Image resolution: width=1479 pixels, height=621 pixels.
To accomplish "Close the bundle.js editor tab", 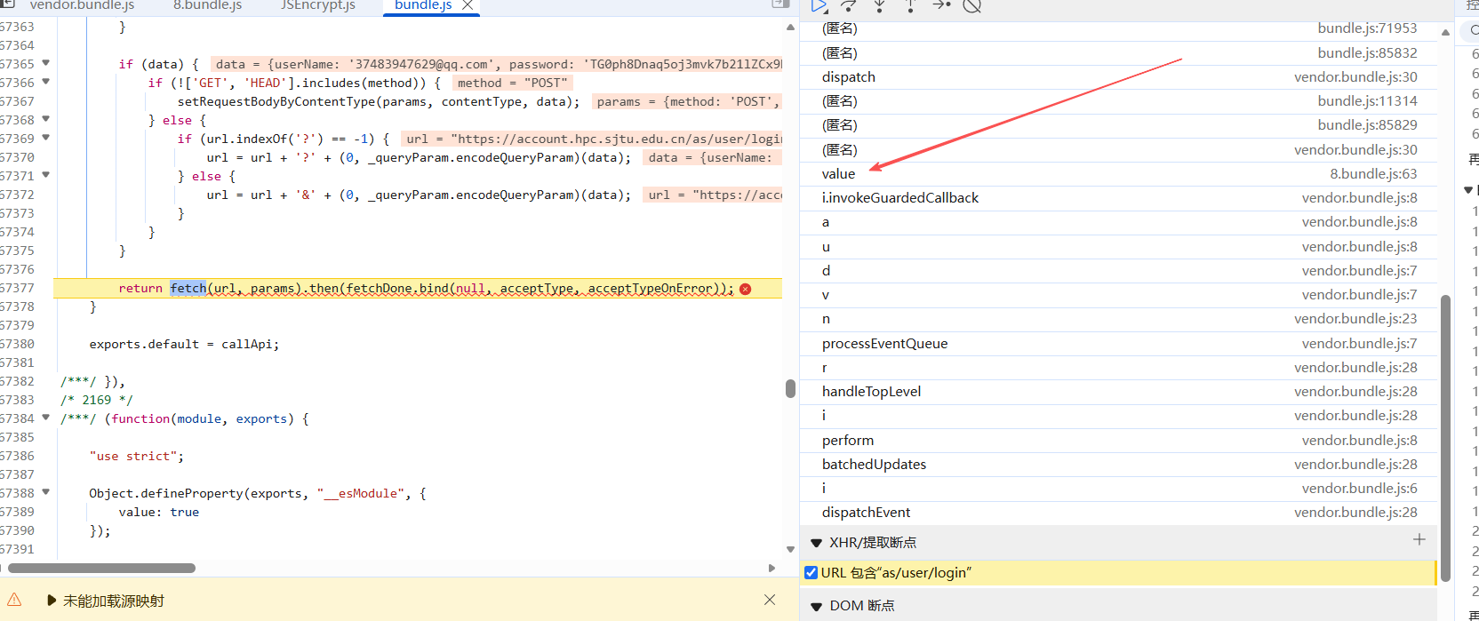I will click(468, 5).
